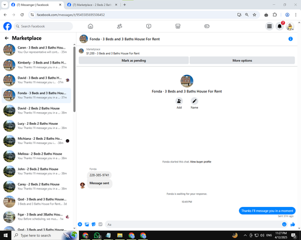Open the notifications bell
The image size is (301, 240).
point(279,26)
